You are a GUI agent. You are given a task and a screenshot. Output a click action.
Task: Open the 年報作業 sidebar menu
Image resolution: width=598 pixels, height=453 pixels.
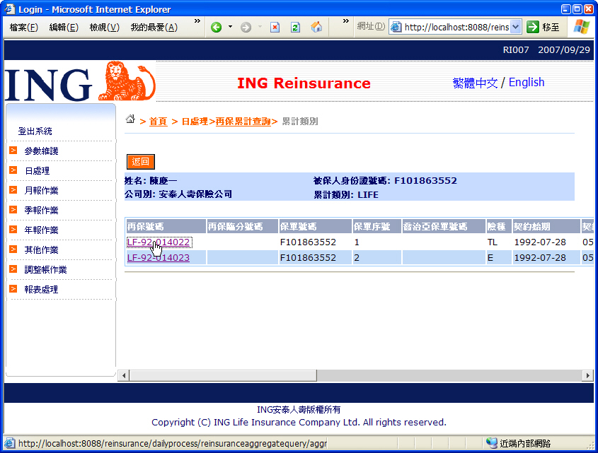pos(42,230)
